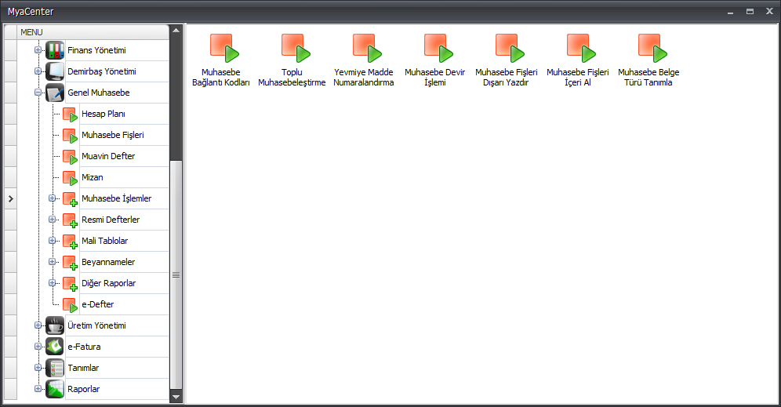Viewport: 781px width, 407px height.
Task: Click the menu tree scrollbar thumb
Action: pyautogui.click(x=176, y=275)
